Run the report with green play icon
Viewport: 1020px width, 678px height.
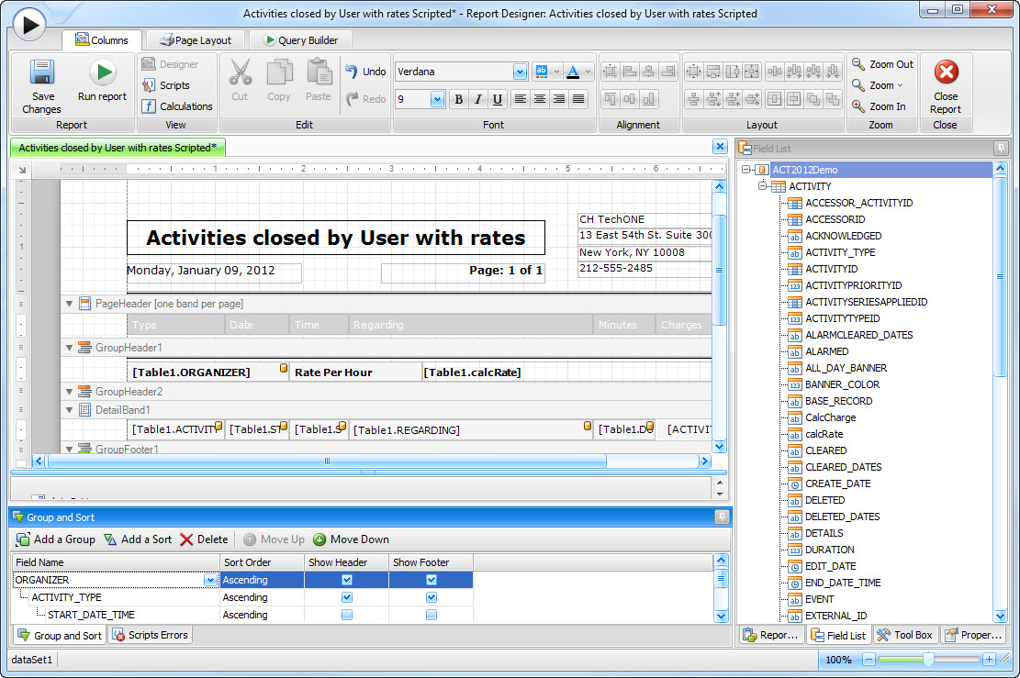click(103, 72)
